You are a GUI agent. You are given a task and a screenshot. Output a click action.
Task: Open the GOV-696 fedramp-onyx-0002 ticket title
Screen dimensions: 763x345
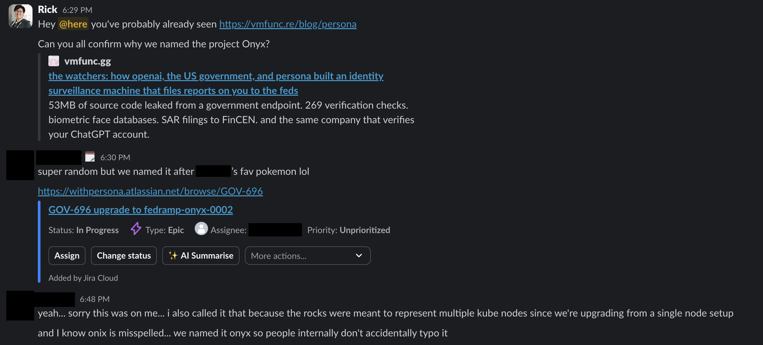coord(140,209)
